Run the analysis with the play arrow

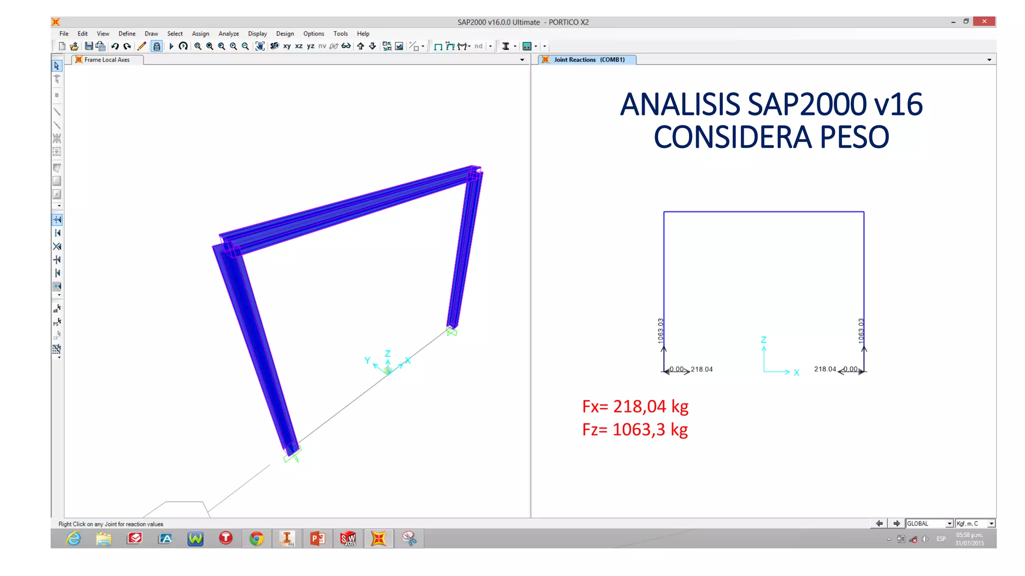[171, 46]
